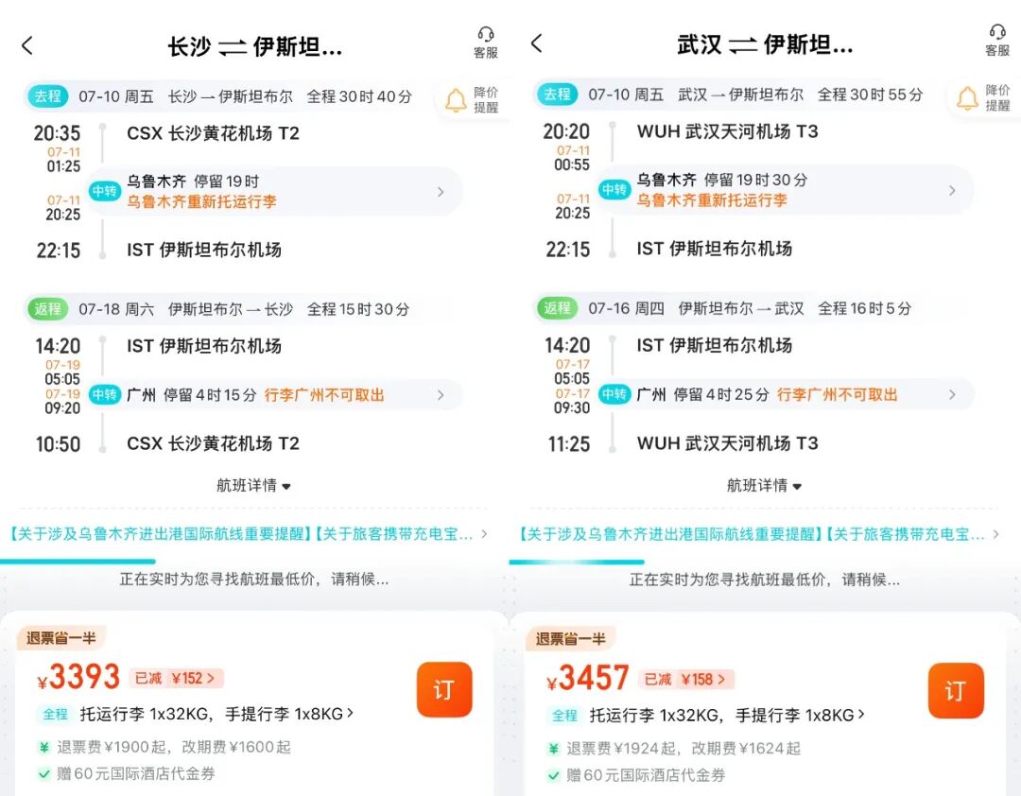Tap 行李广州不可取出 on 武汉 return

838,394
